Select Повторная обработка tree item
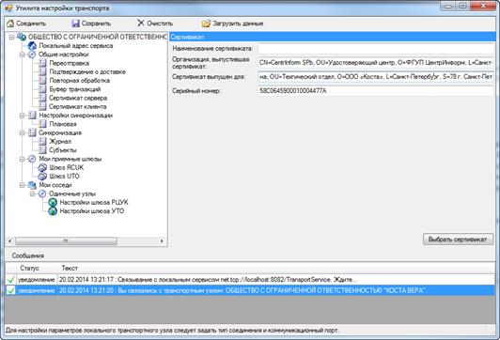 [x=79, y=80]
